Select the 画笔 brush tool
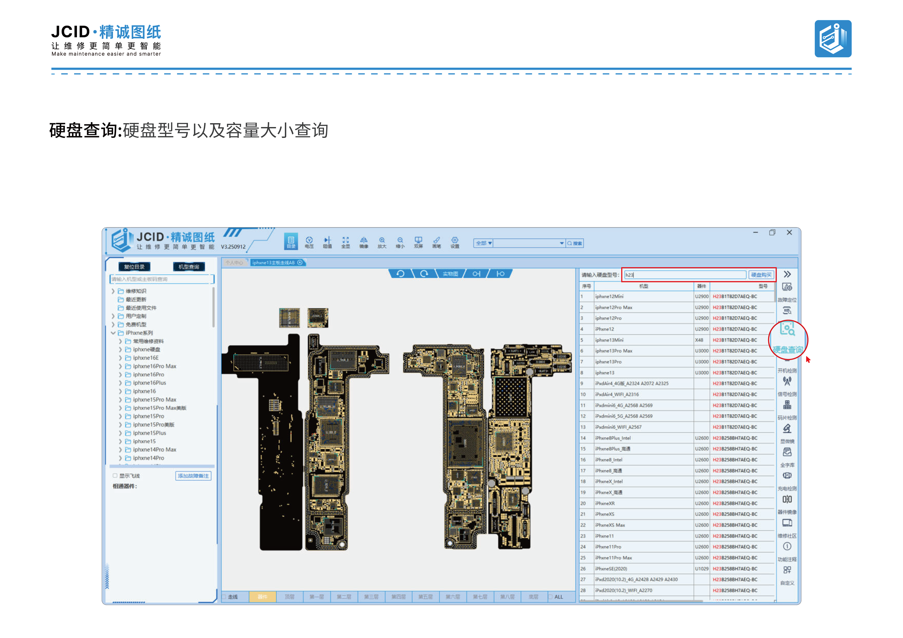Screen dimensions: 903x638 tap(436, 242)
